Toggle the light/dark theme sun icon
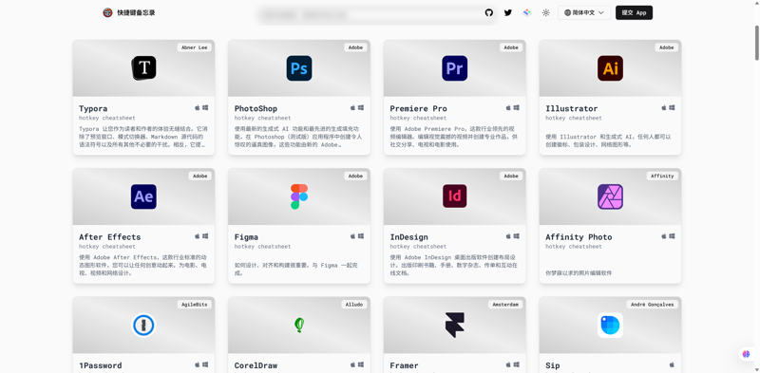This screenshot has width=760, height=373. (x=546, y=12)
